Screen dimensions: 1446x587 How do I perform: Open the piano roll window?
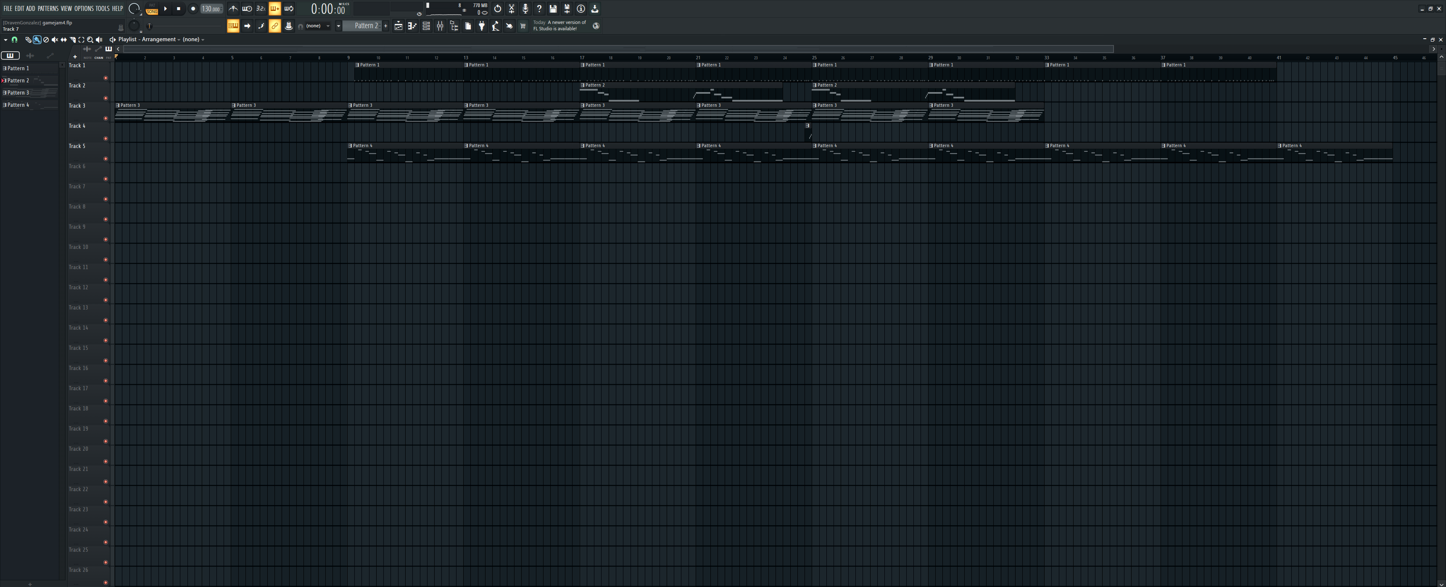412,26
